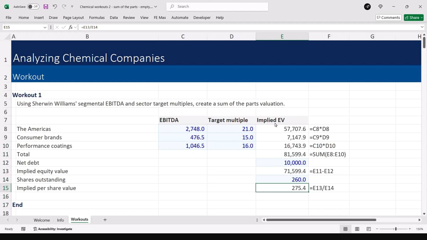This screenshot has height=240, width=427.
Task: Open the Automate tab
Action: click(180, 17)
